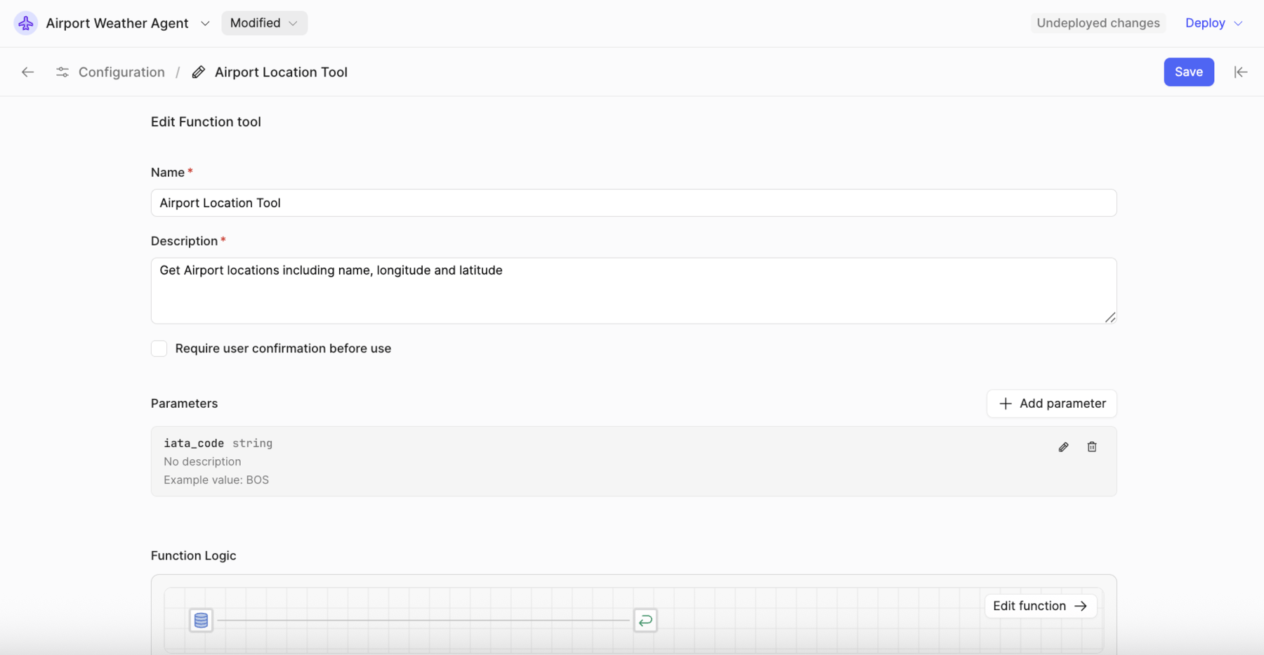Delete the iata_code parameter using the trash icon
1264x655 pixels.
(x=1091, y=446)
